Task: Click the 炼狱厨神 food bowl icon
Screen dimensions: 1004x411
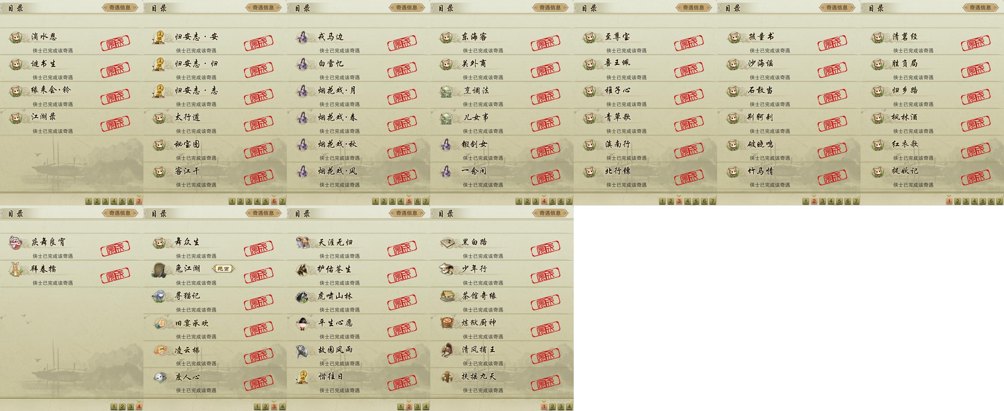Action: coord(447,323)
